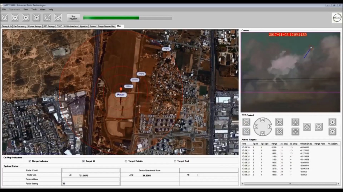Click the Range Rate column header
Image resolution: width=343 pixels, height=192 pixels.
319,144
